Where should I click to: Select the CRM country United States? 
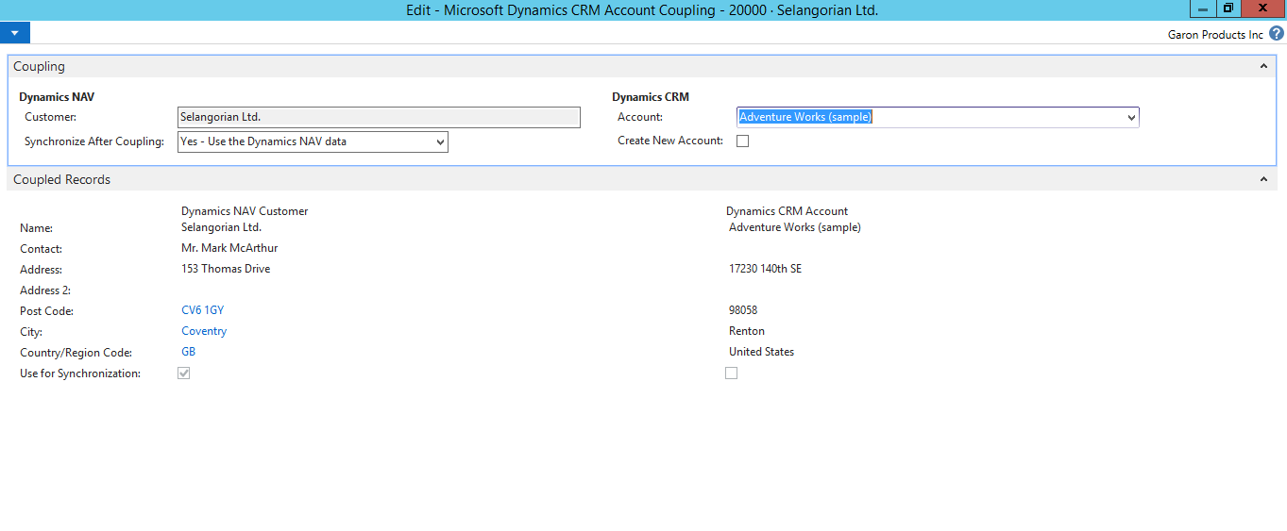(x=761, y=352)
